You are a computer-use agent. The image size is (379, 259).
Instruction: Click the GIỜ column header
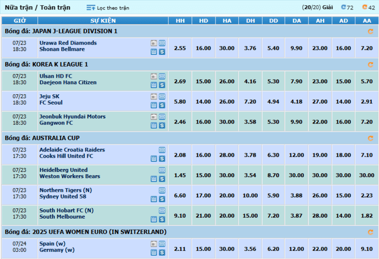click(19, 21)
